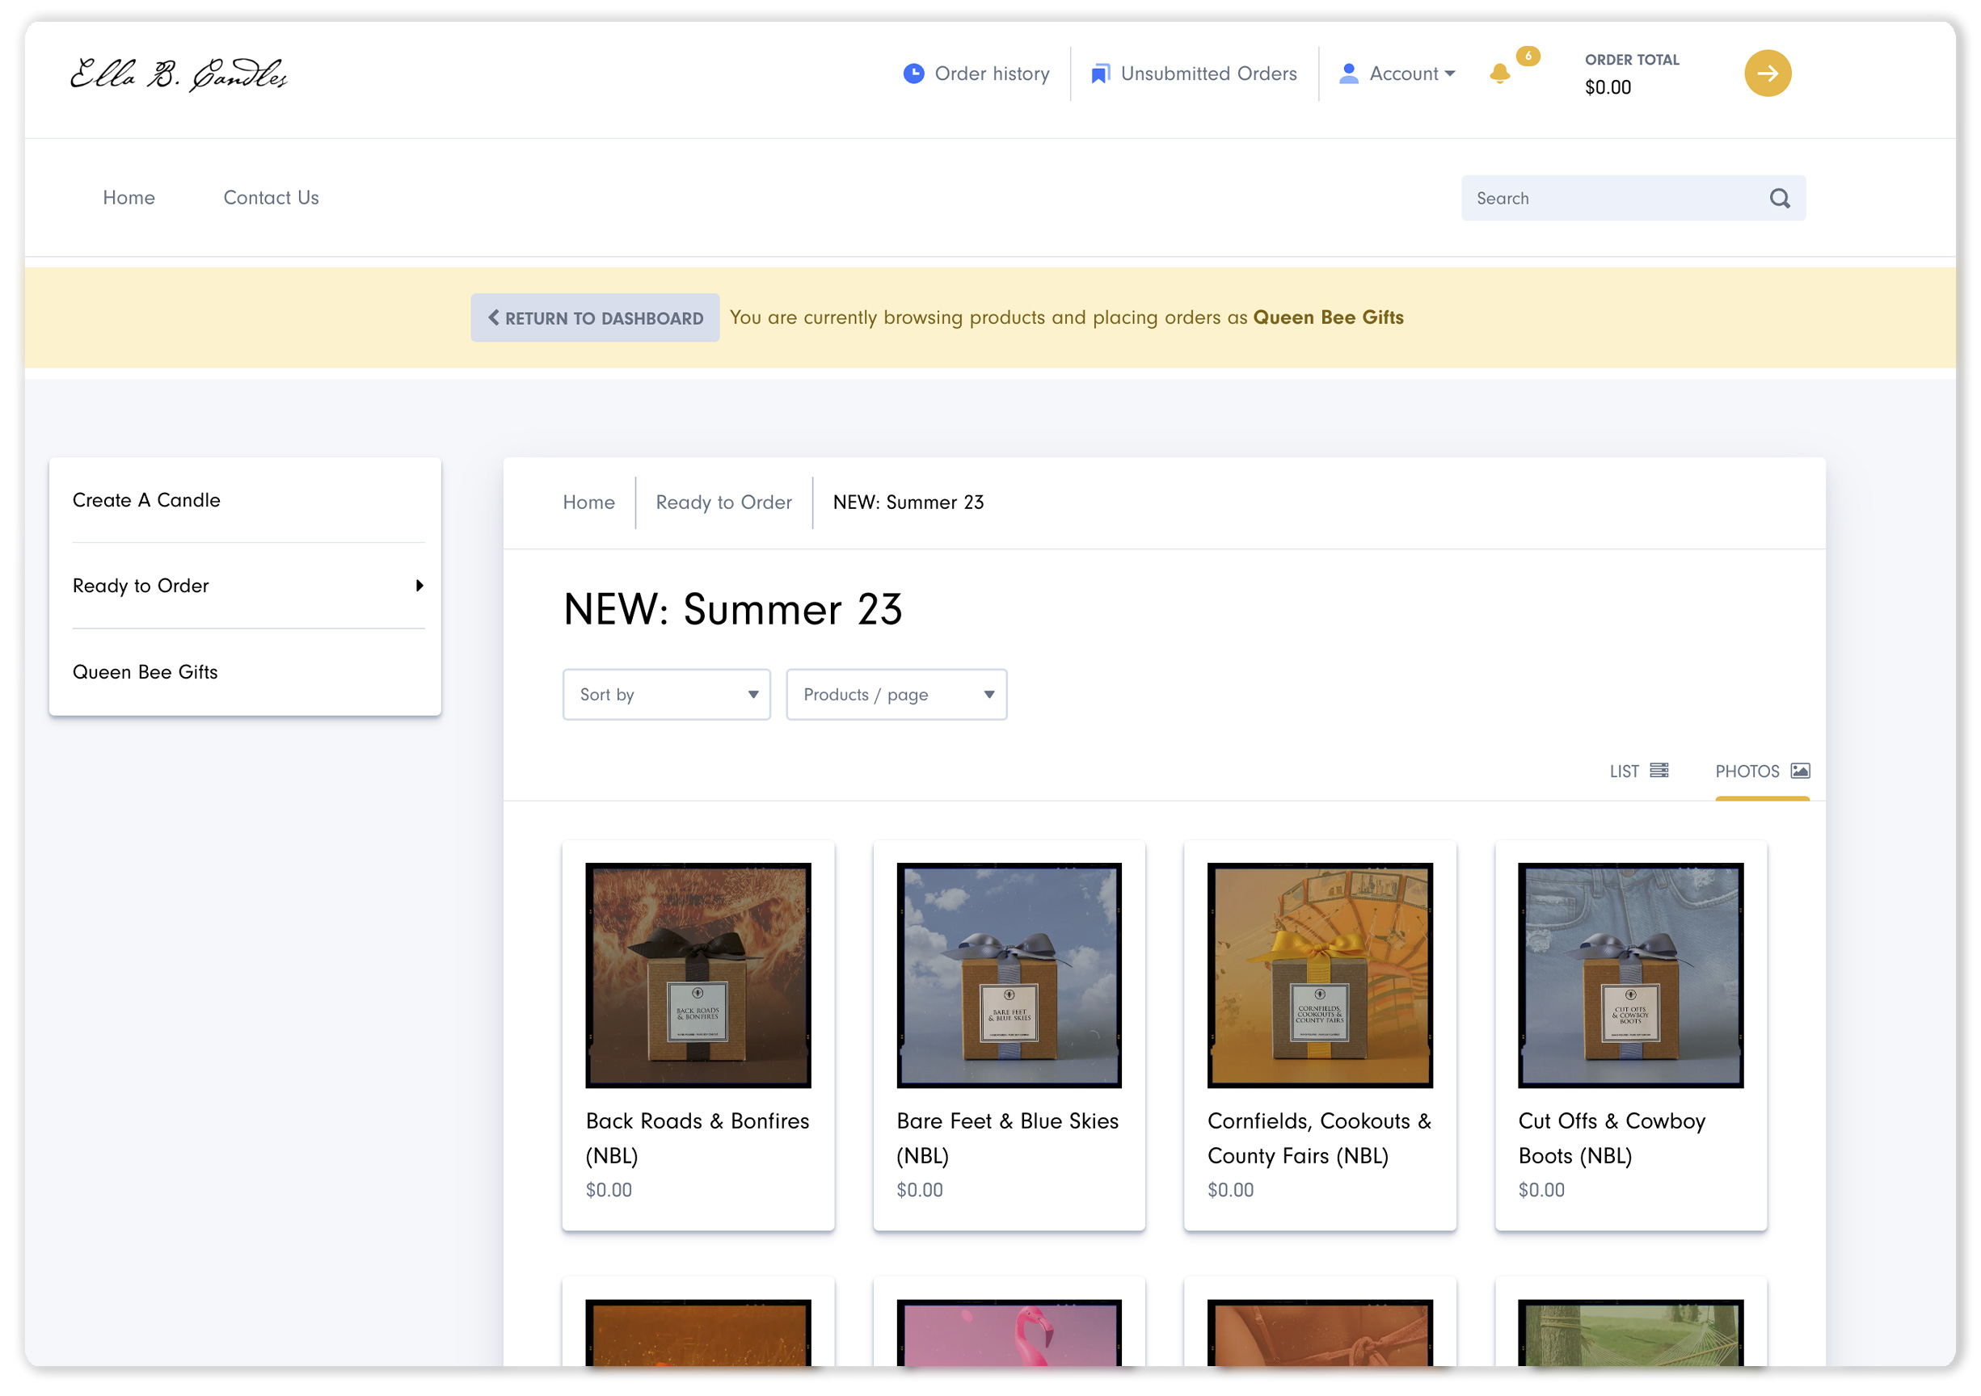Switch to PHOTOS view tab
This screenshot has width=1981, height=1396.
1763,772
